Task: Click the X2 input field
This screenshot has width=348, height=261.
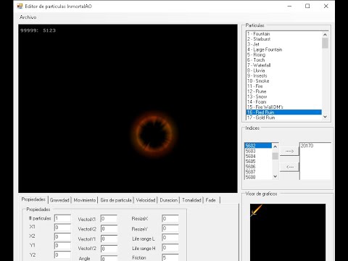Action: [62, 236]
